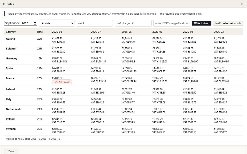Click the September 2026 month field
The image size is (247, 154).
point(21,23)
